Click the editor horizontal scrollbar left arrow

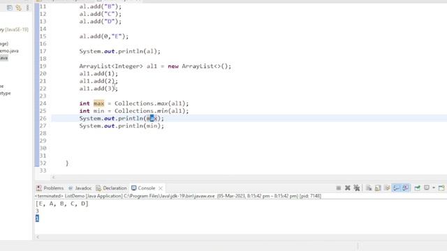point(53,177)
